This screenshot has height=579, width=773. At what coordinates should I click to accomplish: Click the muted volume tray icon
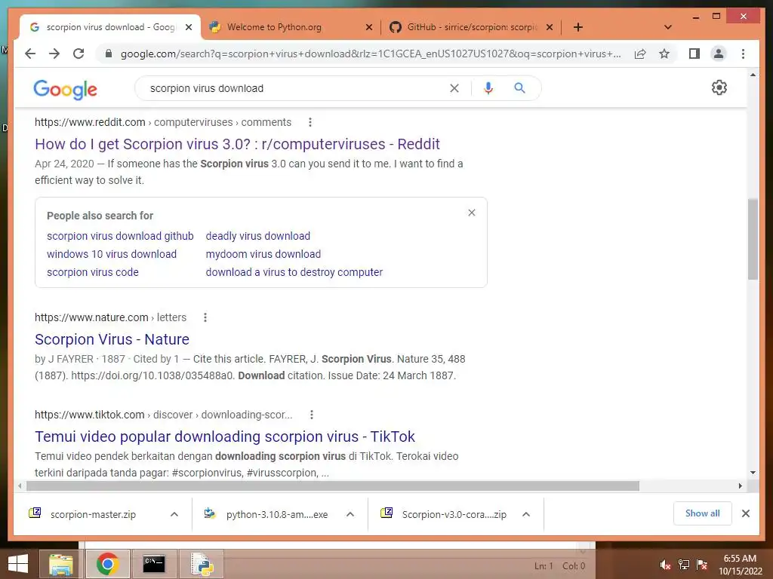click(666, 565)
